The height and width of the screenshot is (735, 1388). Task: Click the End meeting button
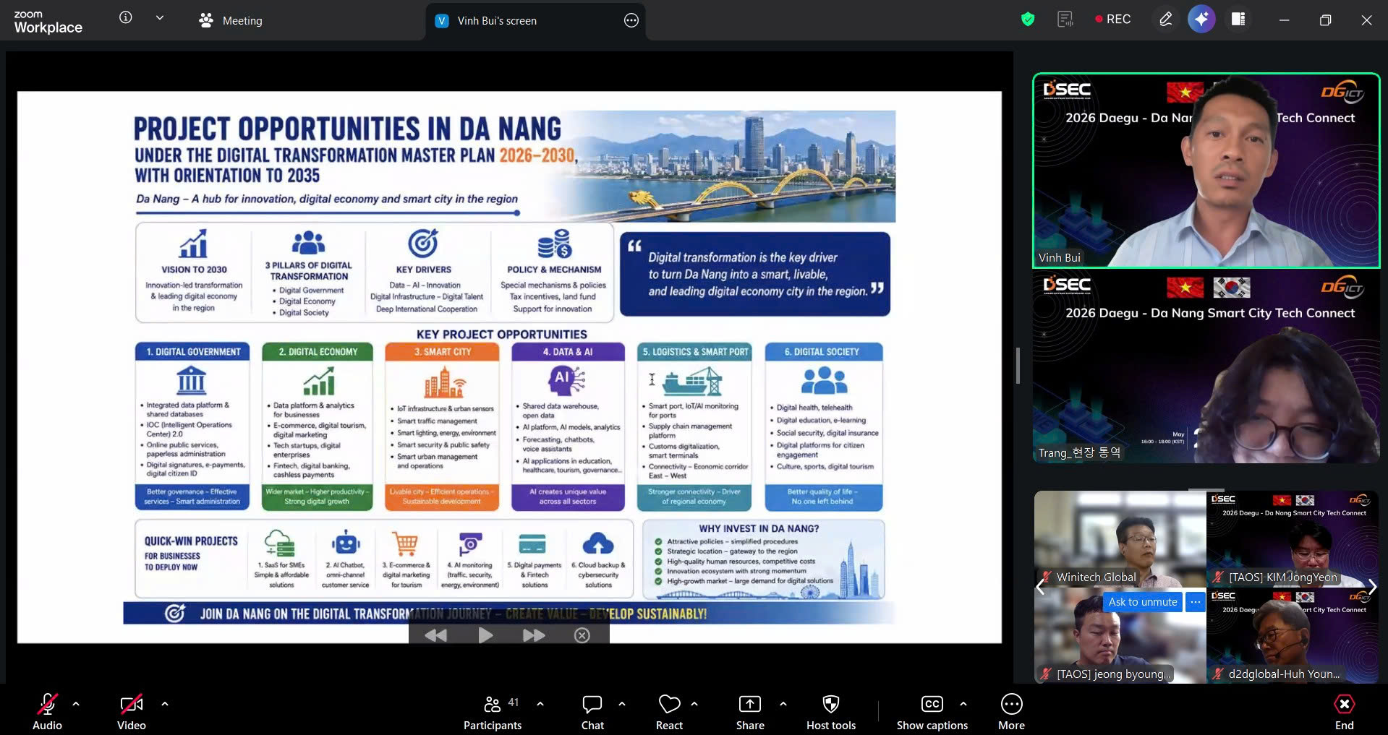point(1344,712)
